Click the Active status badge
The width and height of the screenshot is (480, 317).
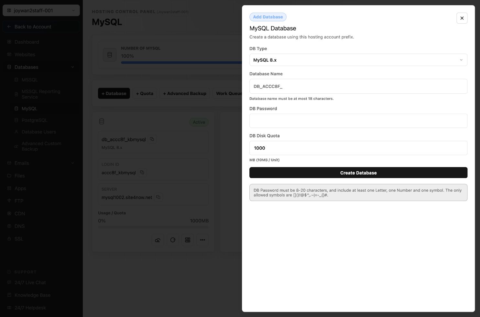point(199,122)
